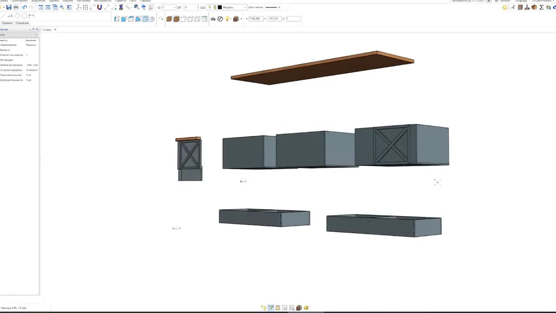The image size is (556, 313).
Task: Click the dimension tool next to the polygon tool
Action: pos(31,16)
